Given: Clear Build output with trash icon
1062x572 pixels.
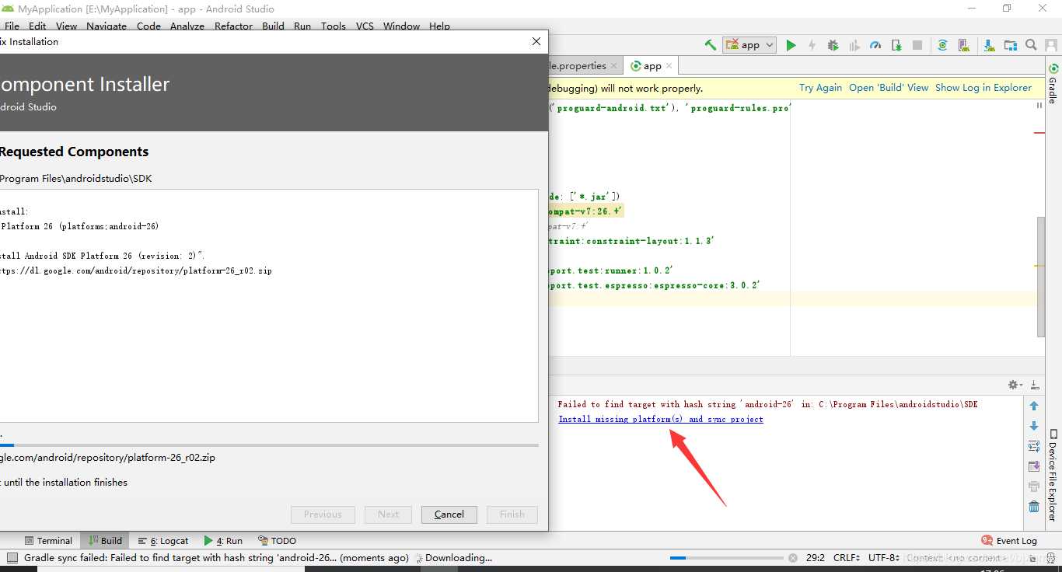Looking at the screenshot, I should [1034, 507].
